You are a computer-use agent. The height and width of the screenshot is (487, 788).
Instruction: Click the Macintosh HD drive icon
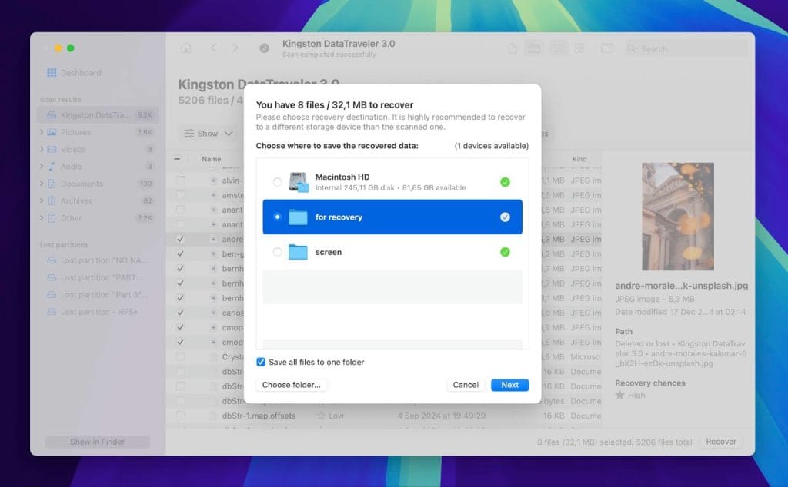pos(298,182)
